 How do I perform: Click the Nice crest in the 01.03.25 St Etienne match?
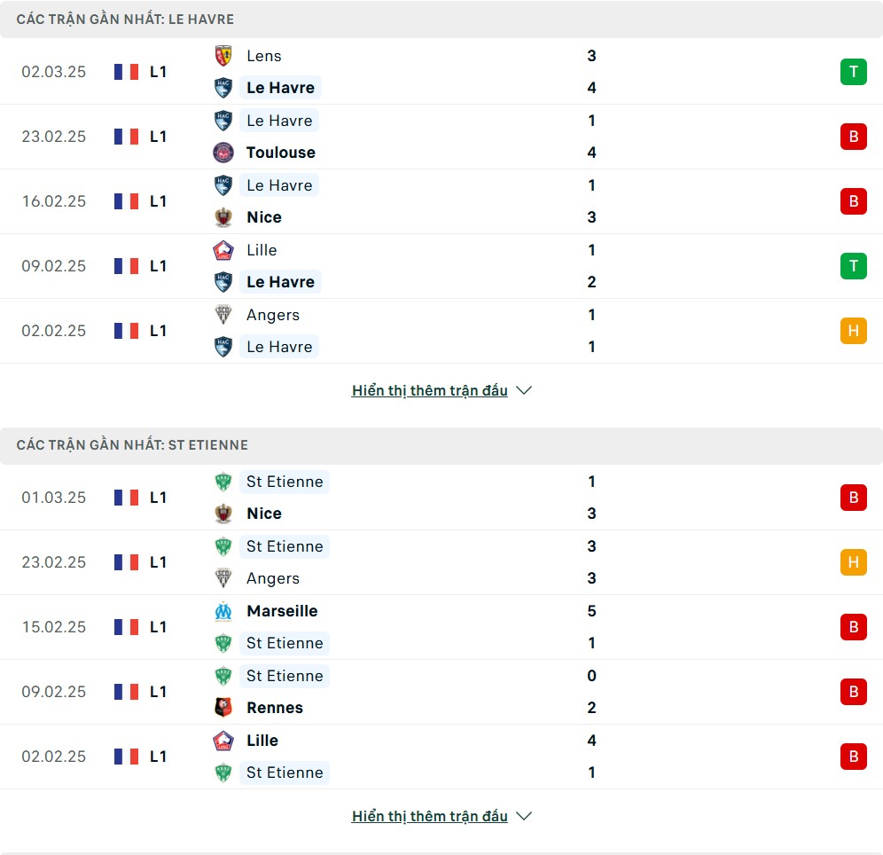tap(223, 514)
